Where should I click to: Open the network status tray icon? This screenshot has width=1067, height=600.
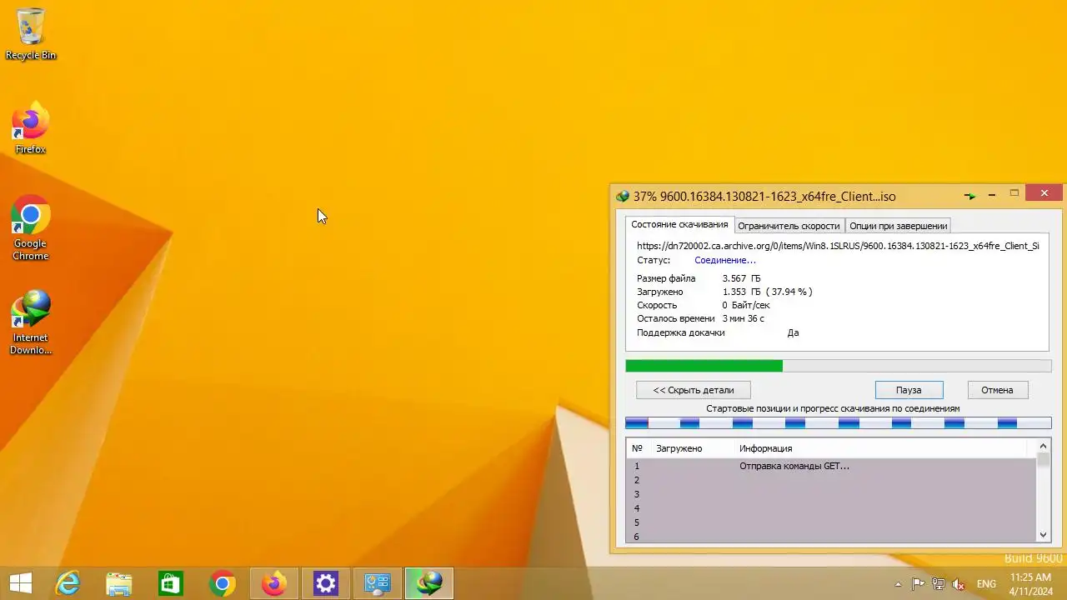pos(939,584)
